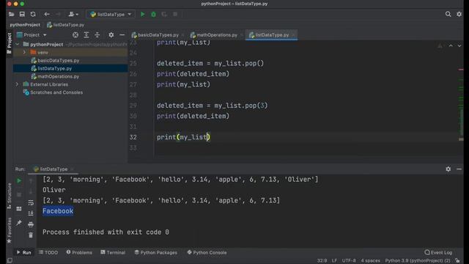Click listDataType.py breadcrumb in navigation bar
The height and width of the screenshot is (264, 469).
click(x=65, y=25)
